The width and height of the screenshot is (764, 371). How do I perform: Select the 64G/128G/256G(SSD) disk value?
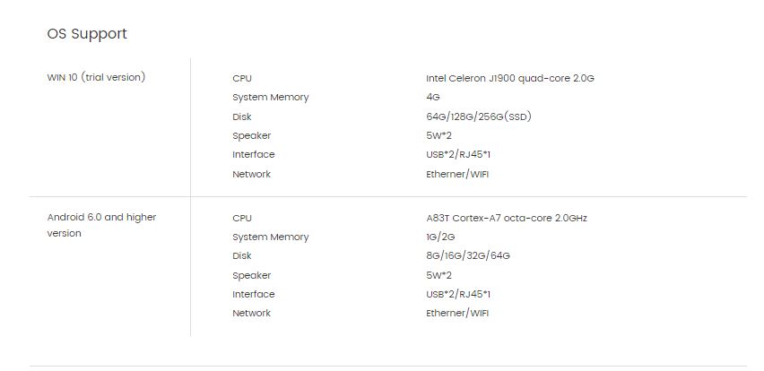[x=479, y=116]
